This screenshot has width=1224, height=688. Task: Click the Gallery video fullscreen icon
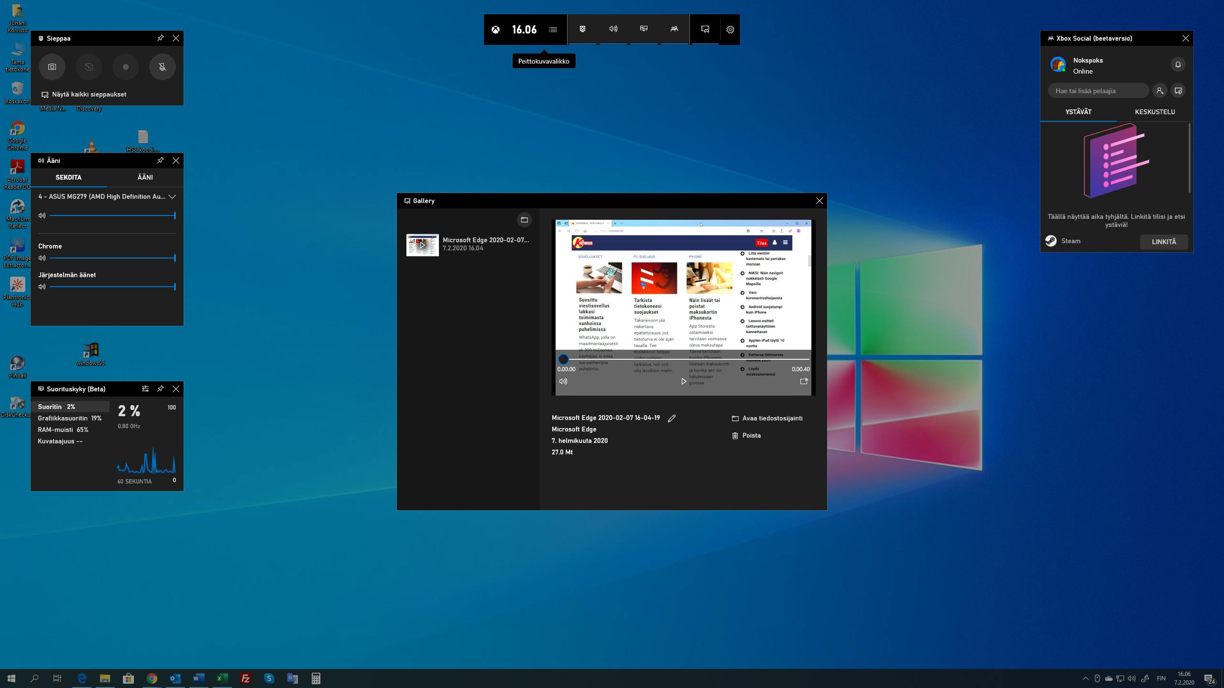point(804,381)
